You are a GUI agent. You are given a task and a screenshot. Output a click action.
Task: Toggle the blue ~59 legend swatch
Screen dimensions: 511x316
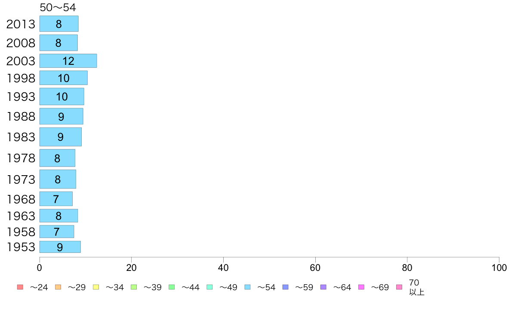click(286, 287)
